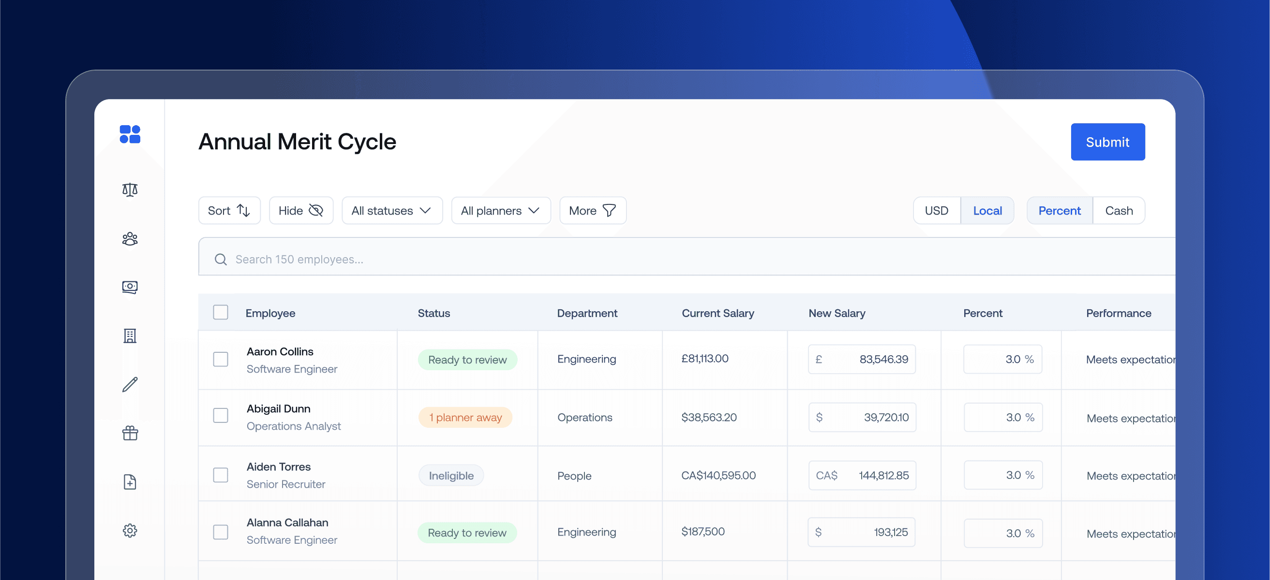The image size is (1270, 580).
Task: Tick the checkbox for Aaron Collins
Action: [221, 359]
